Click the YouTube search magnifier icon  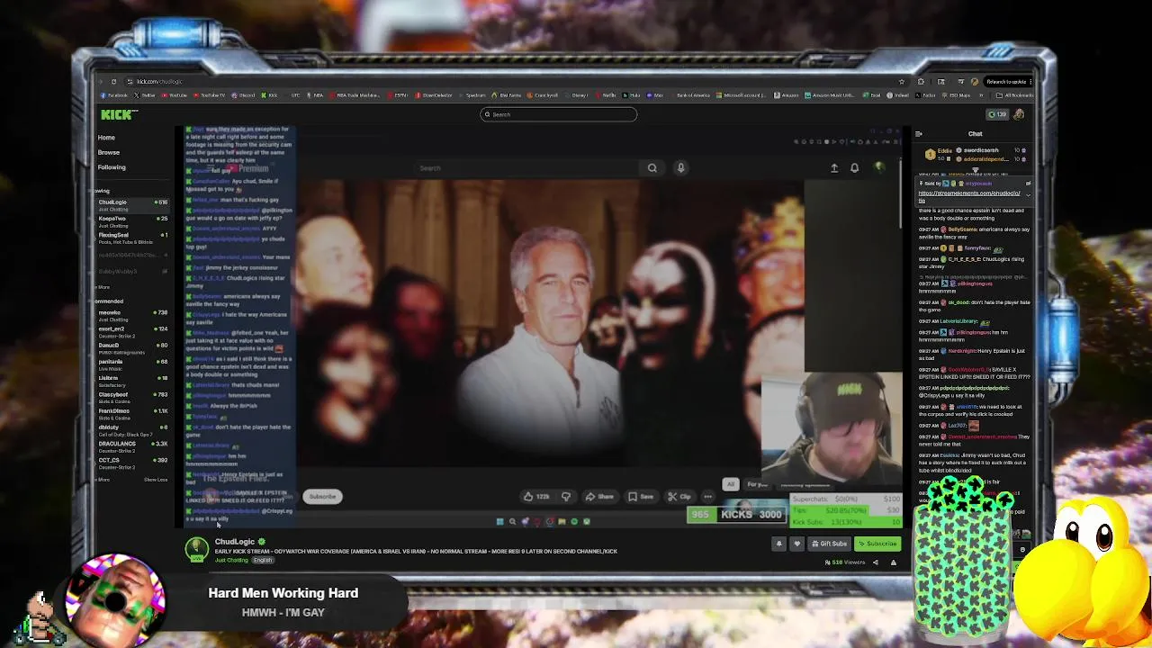point(652,168)
